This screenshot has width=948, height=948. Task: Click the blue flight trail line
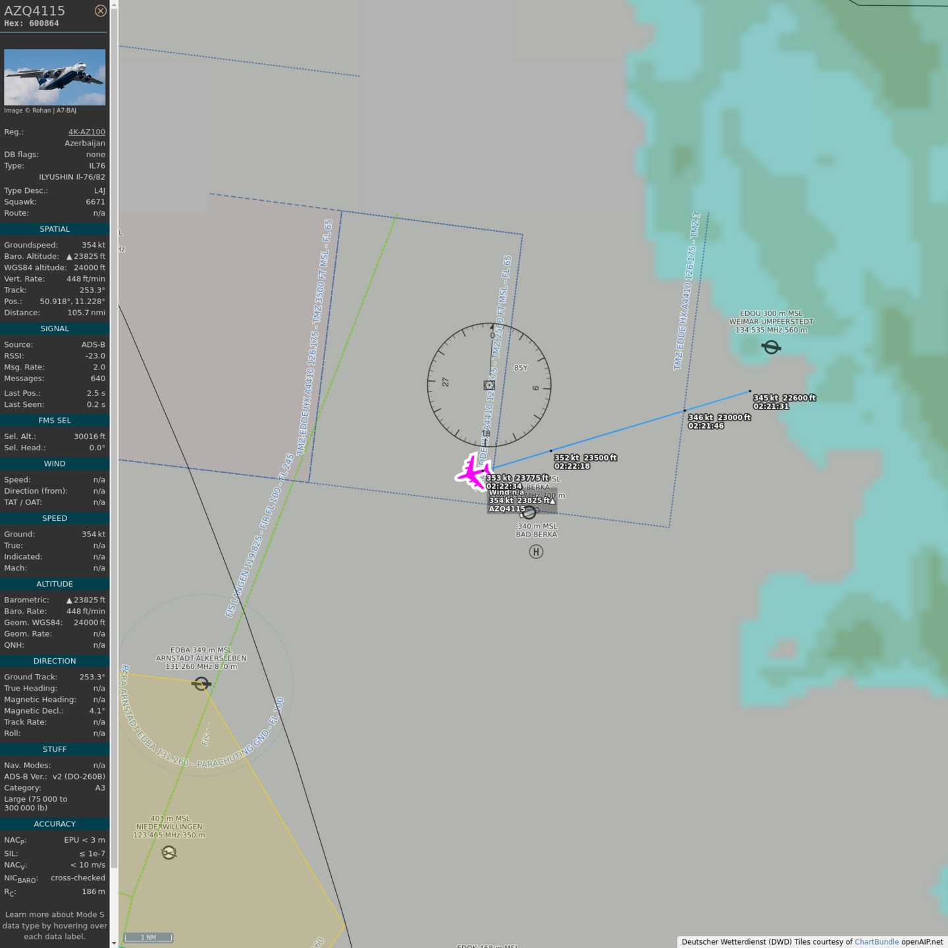tap(619, 431)
